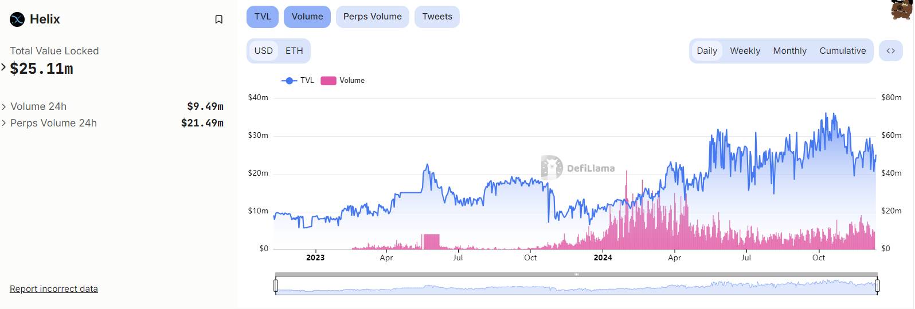The width and height of the screenshot is (915, 309).
Task: Click the embed chart code icon
Action: click(890, 51)
